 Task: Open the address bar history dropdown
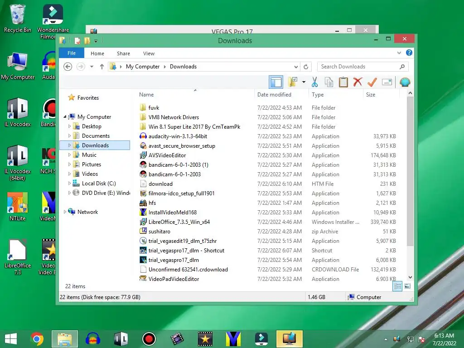click(296, 67)
